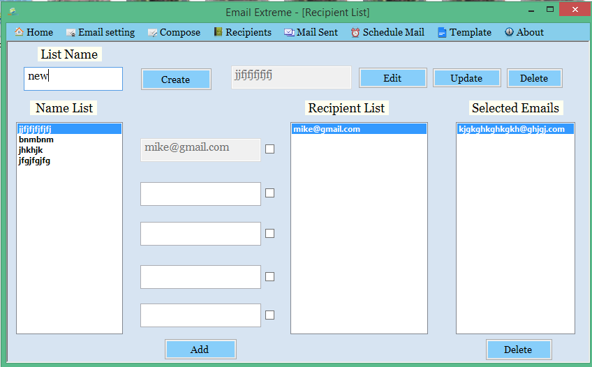This screenshot has width=592, height=367.
Task: Click the Mail Sent envelope icon
Action: click(x=289, y=32)
